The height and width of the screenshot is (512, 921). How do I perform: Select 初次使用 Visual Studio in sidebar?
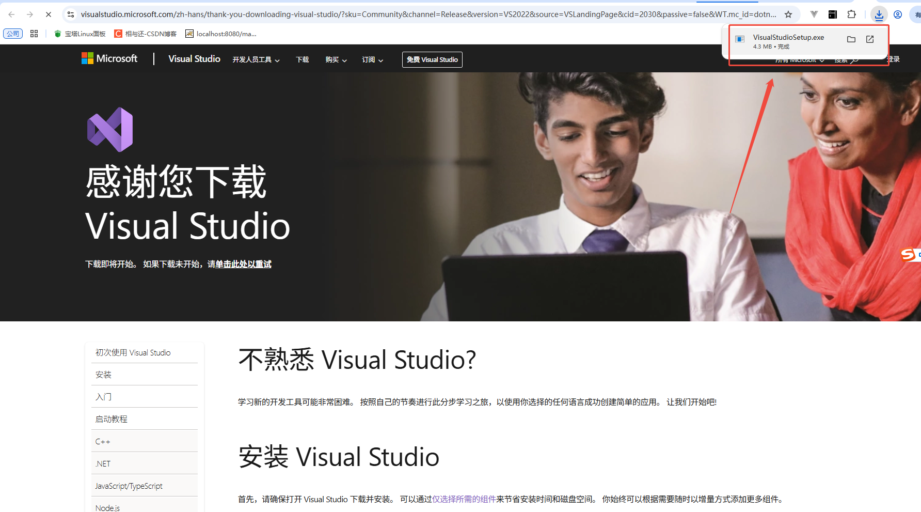[x=144, y=352]
